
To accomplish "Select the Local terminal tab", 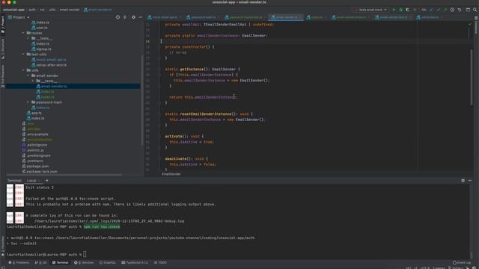I will pyautogui.click(x=31, y=181).
